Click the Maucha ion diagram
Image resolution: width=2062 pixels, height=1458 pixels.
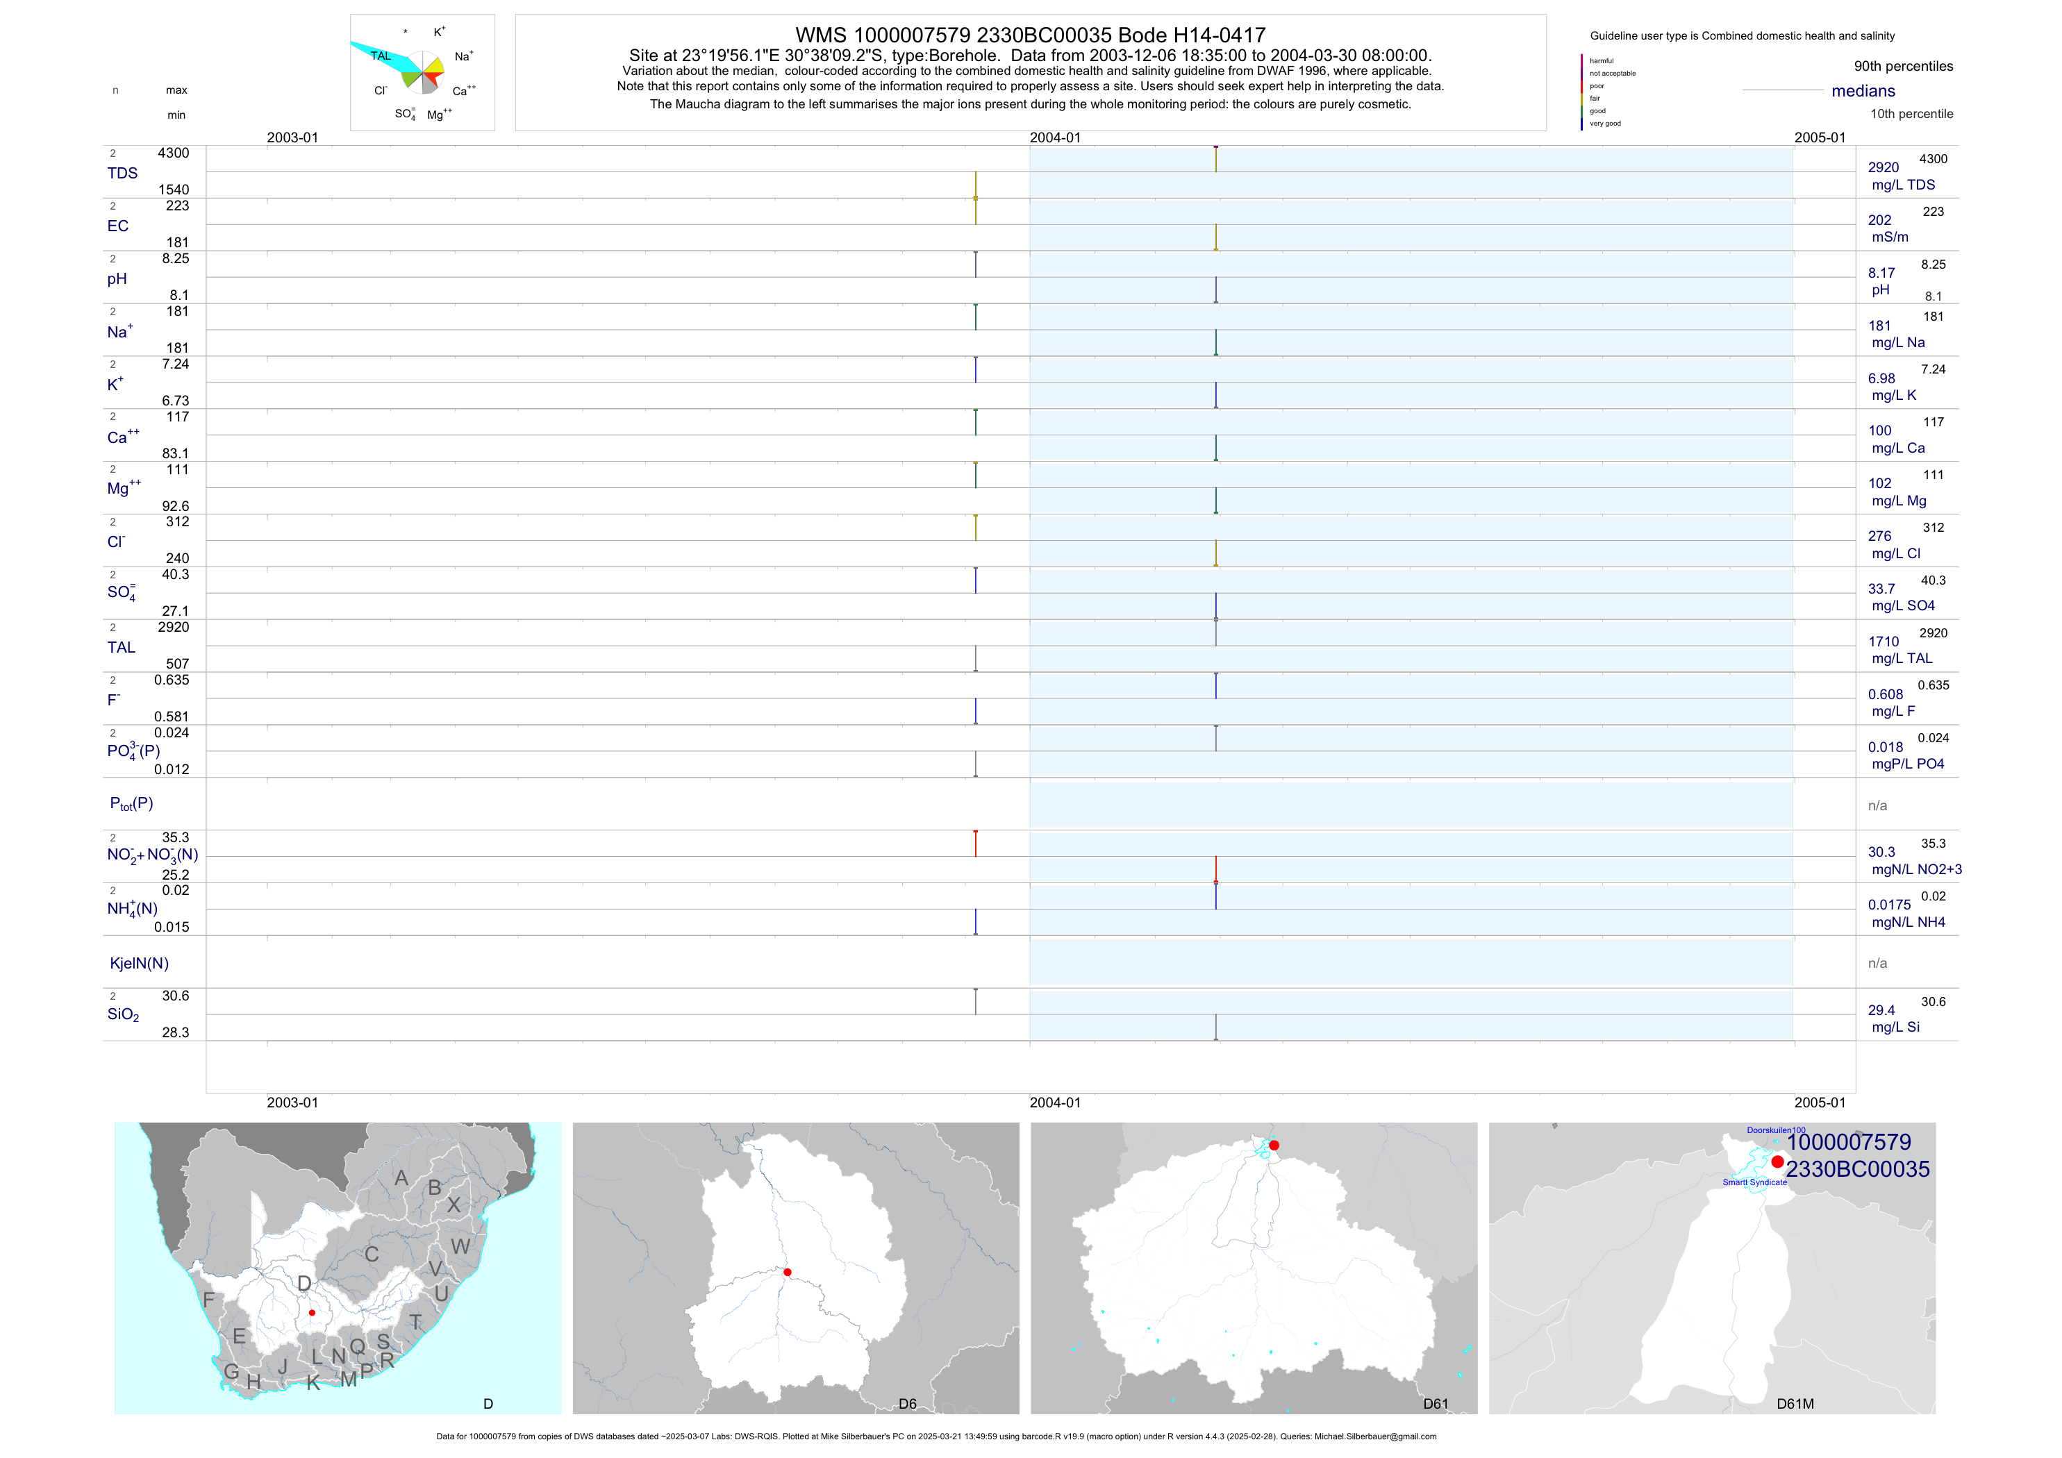coord(422,73)
